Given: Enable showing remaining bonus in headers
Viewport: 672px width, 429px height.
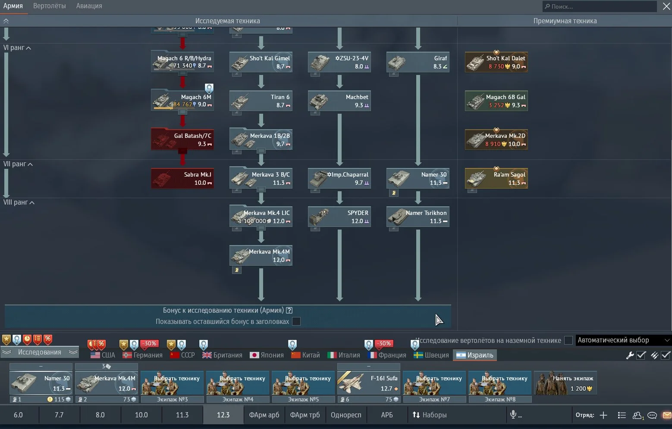Looking at the screenshot, I should [296, 321].
